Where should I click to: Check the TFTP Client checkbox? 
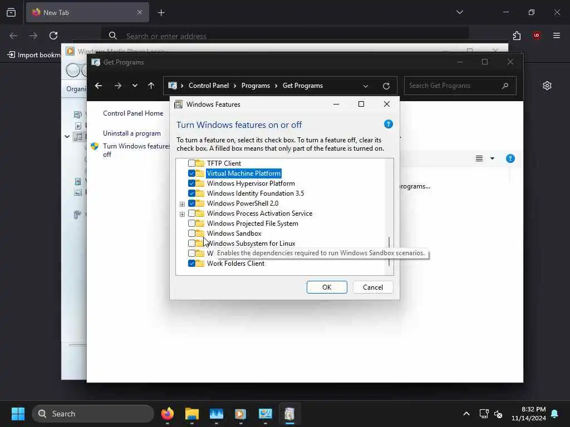point(191,163)
